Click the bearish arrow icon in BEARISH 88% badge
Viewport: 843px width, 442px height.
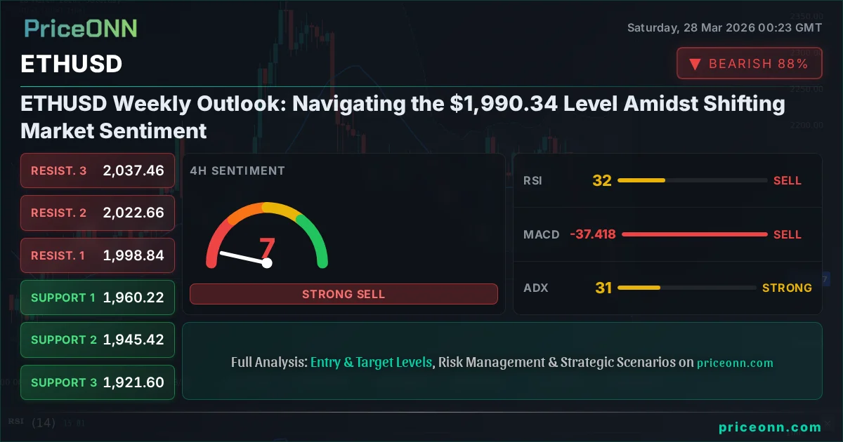pos(695,64)
